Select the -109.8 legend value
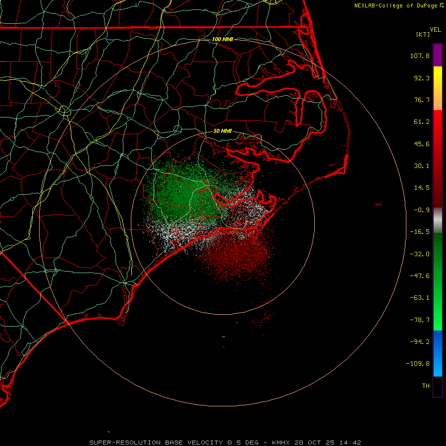This screenshot has height=446, width=446. pos(418,364)
